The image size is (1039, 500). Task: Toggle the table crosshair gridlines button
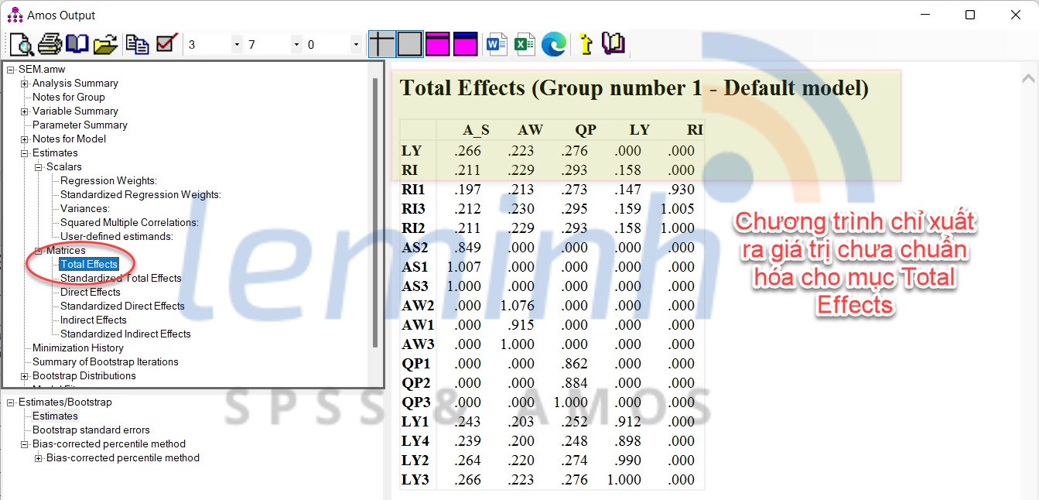pos(381,44)
